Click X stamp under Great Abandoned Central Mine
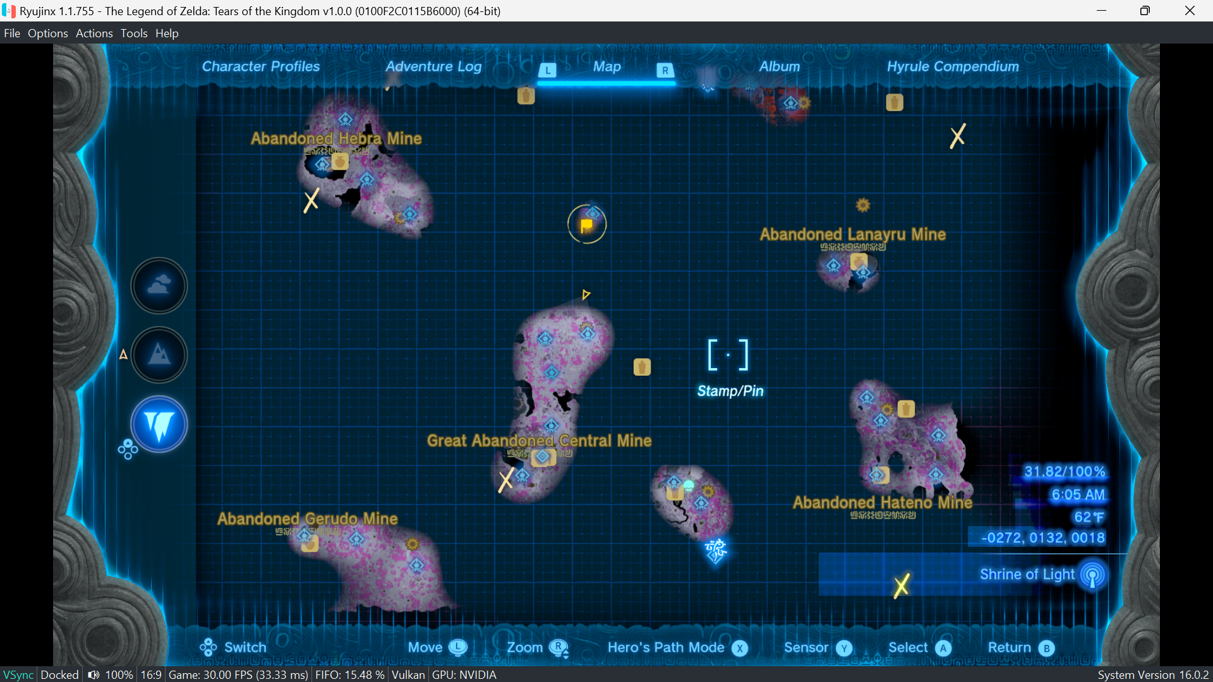The height and width of the screenshot is (682, 1213). click(x=506, y=480)
